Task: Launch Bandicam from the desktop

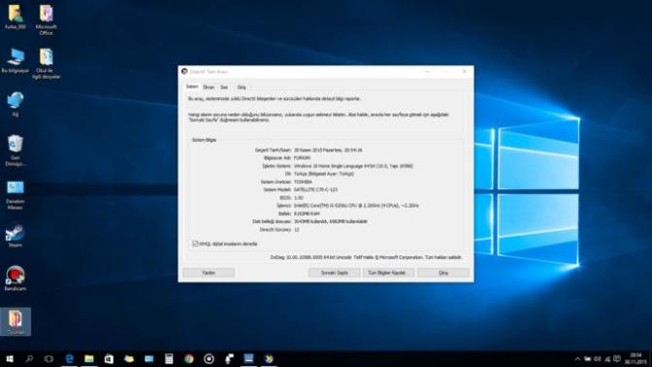Action: 16,278
